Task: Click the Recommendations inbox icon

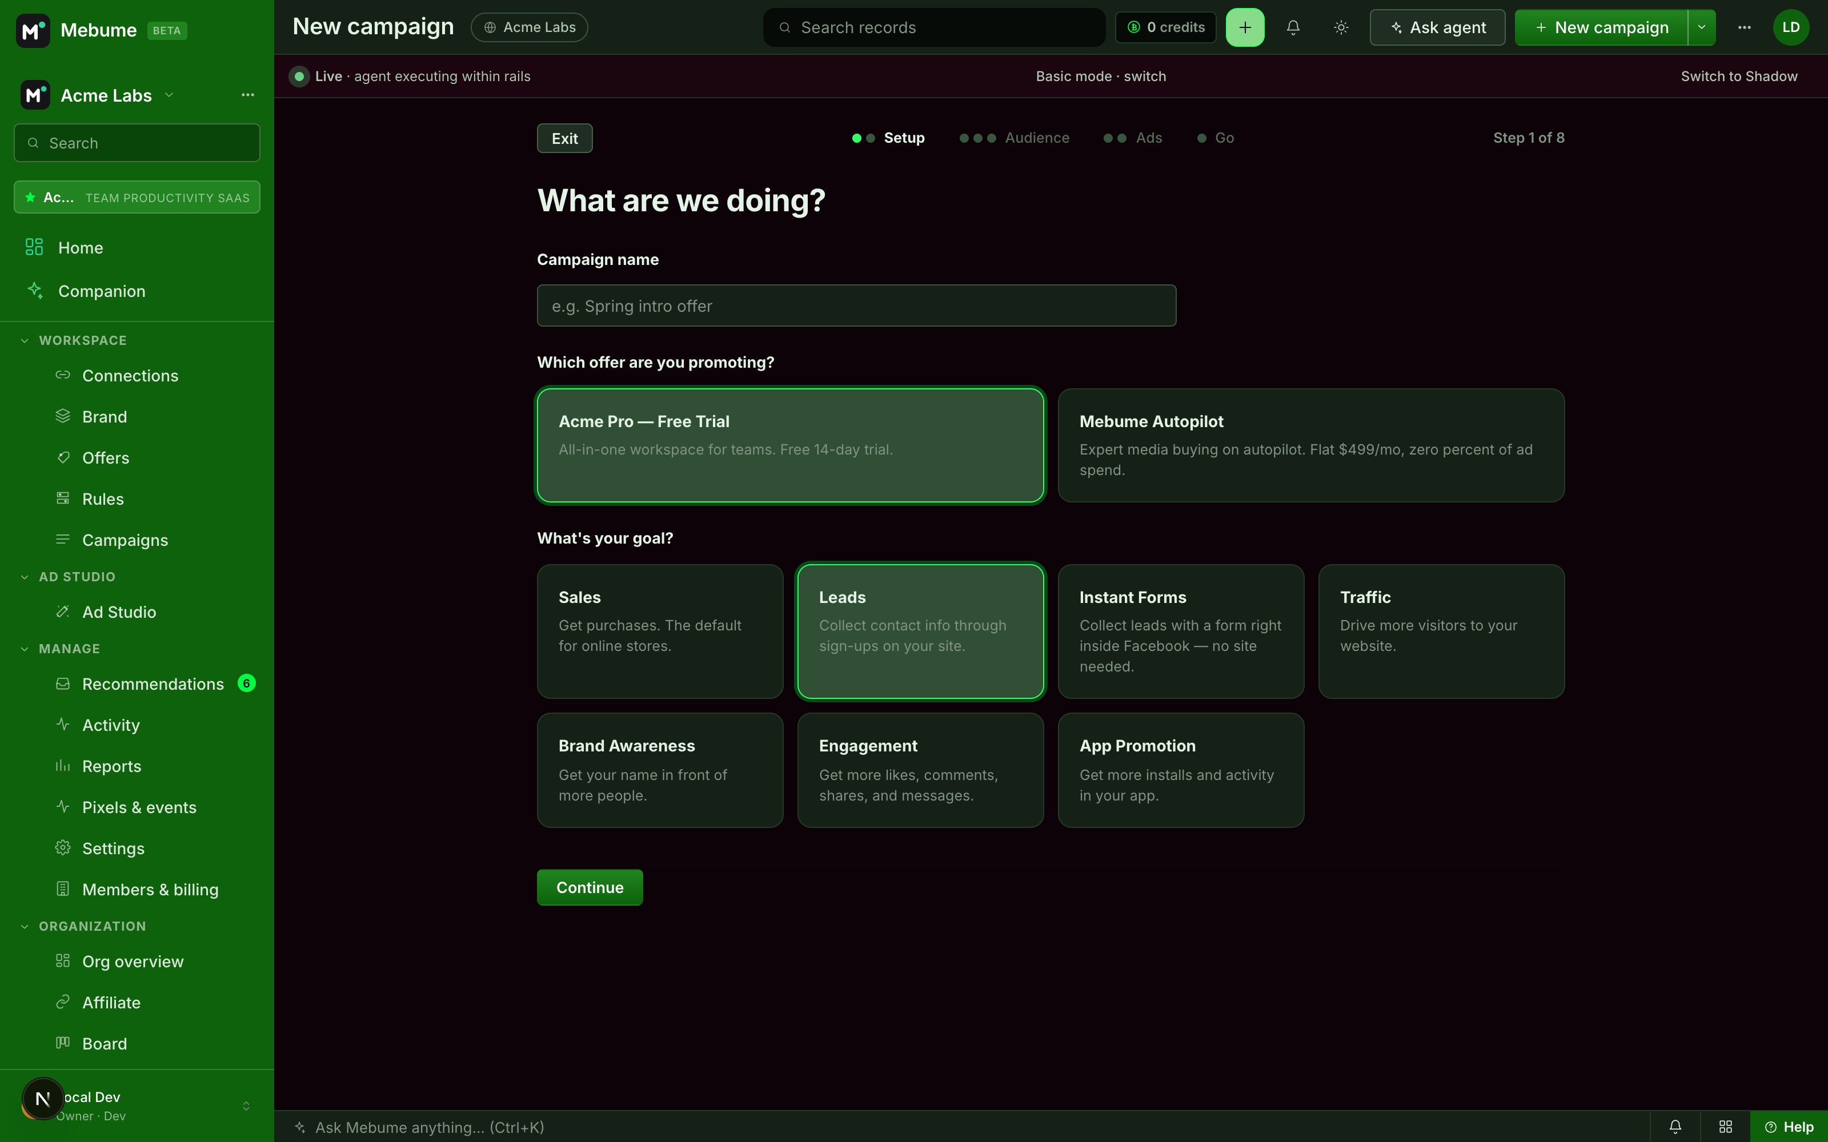Action: 63,683
